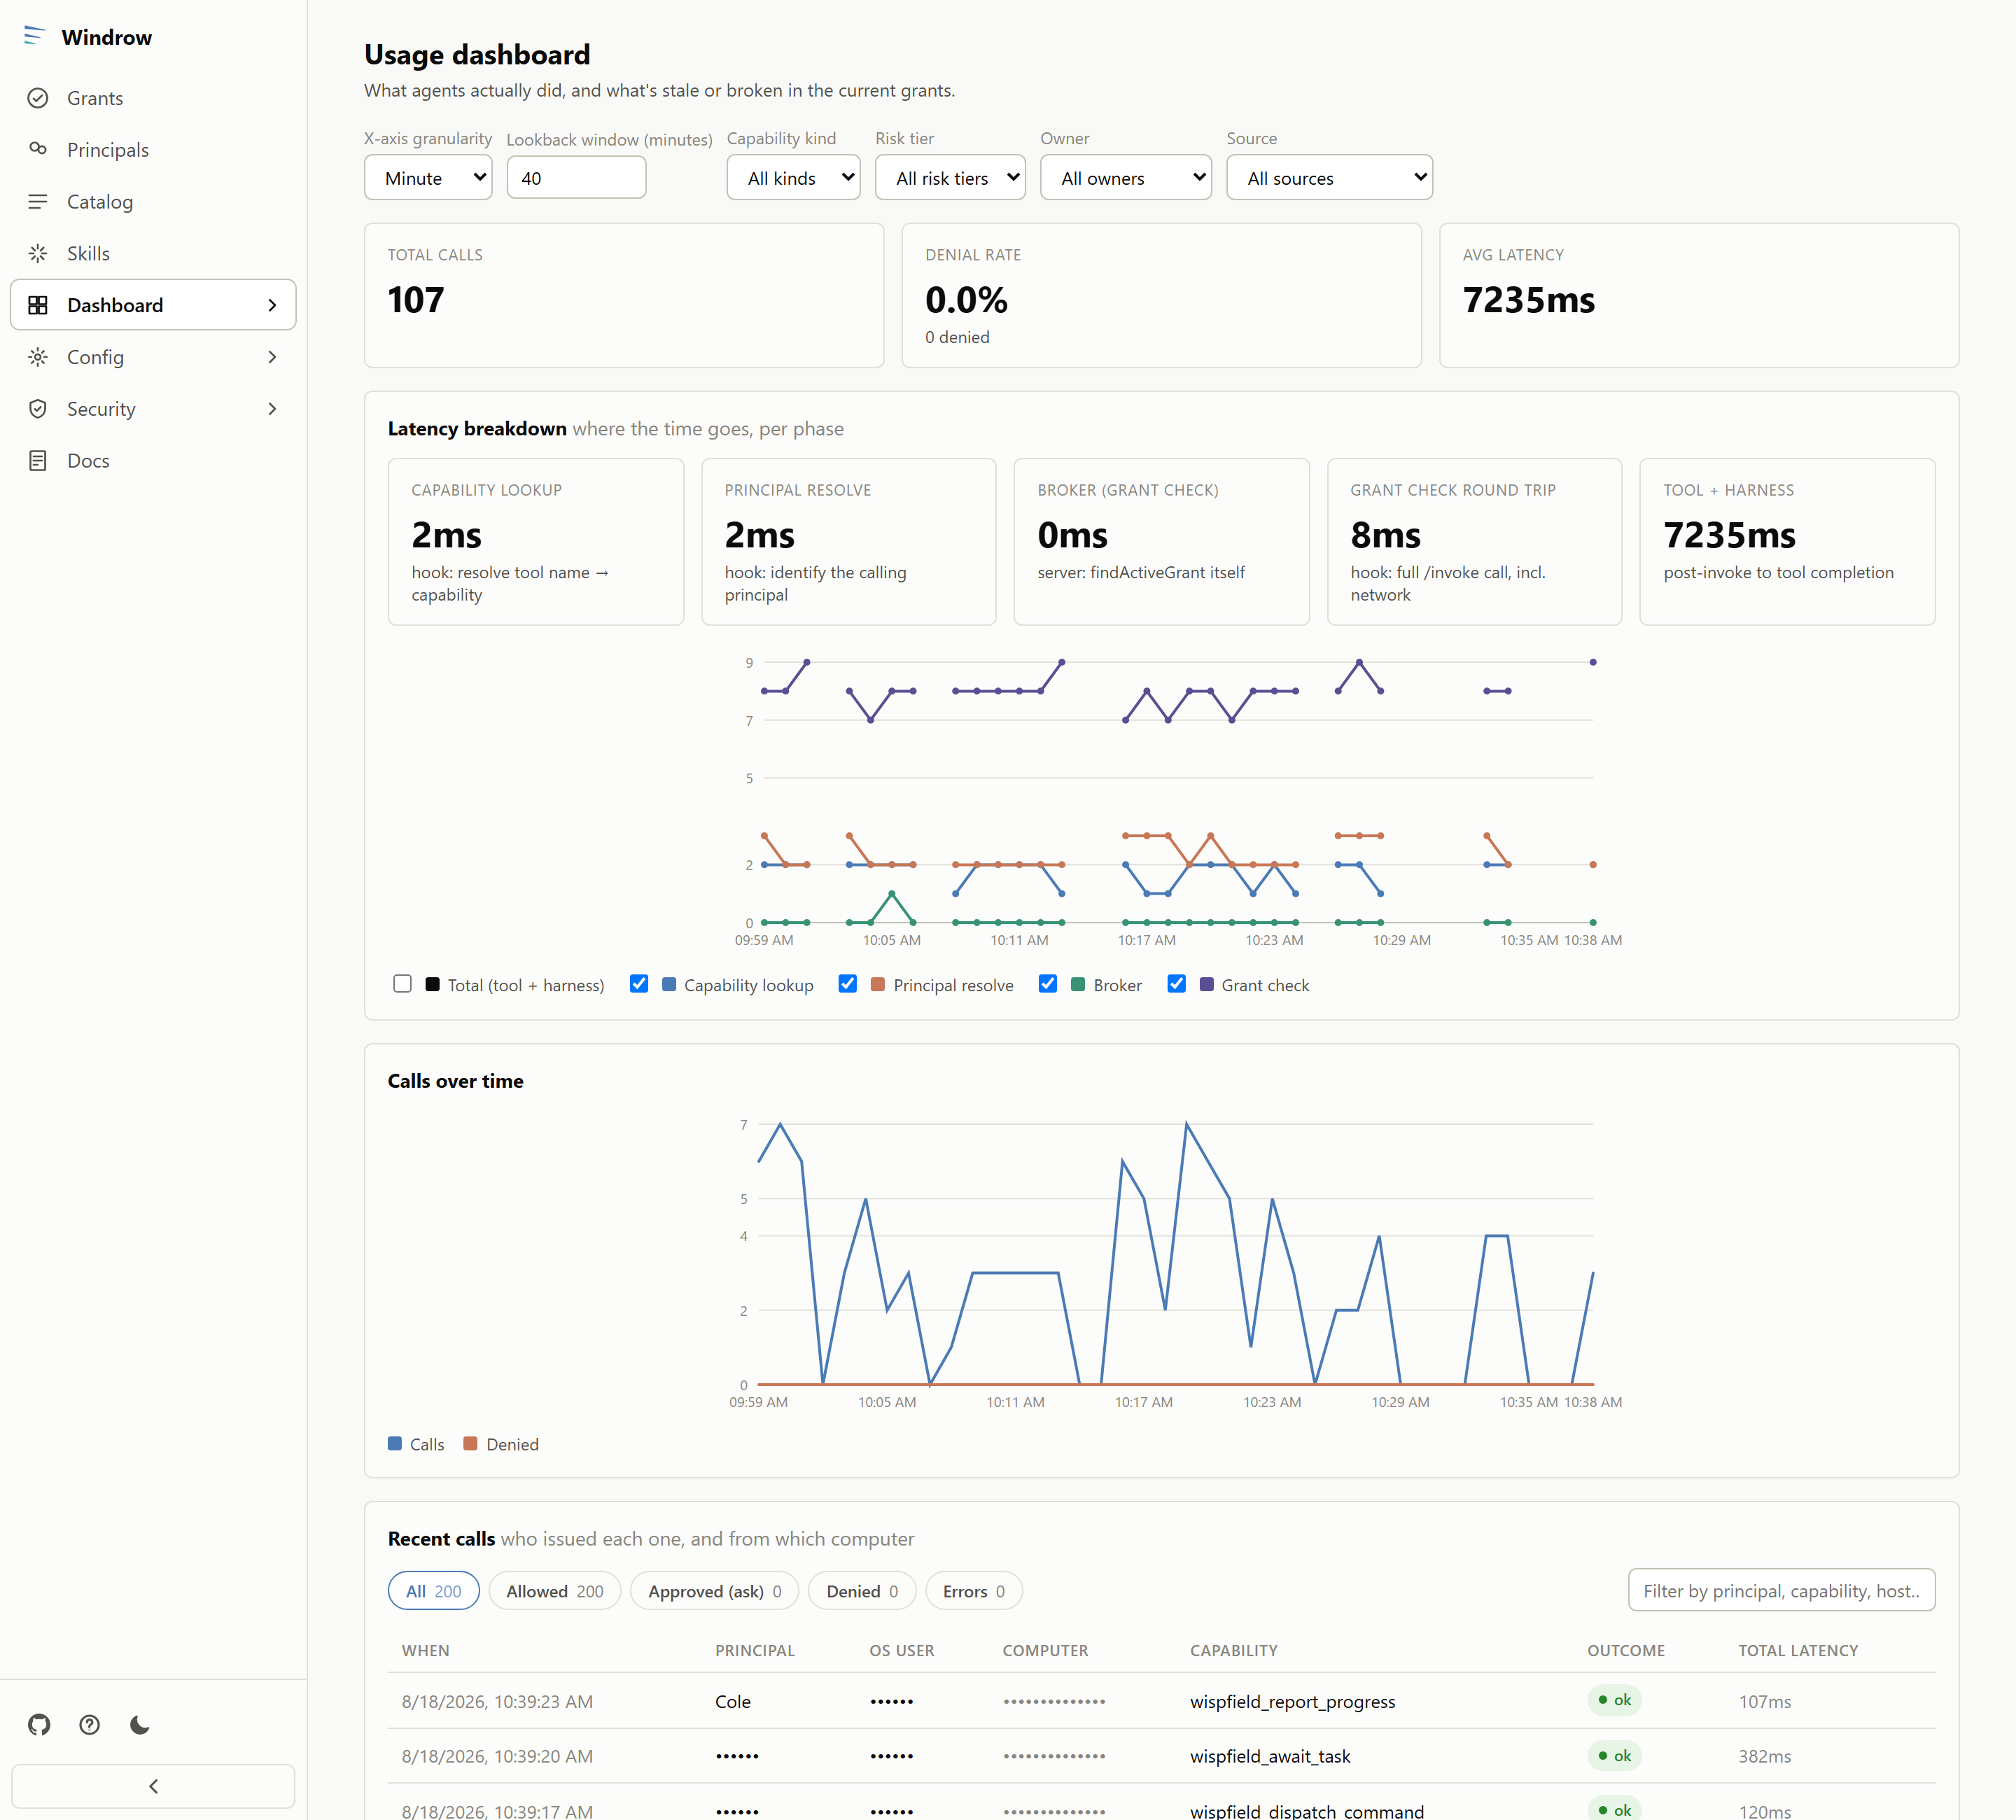Filter recent calls by Allowed
Screen dimensions: 2016x1820
[554, 1591]
